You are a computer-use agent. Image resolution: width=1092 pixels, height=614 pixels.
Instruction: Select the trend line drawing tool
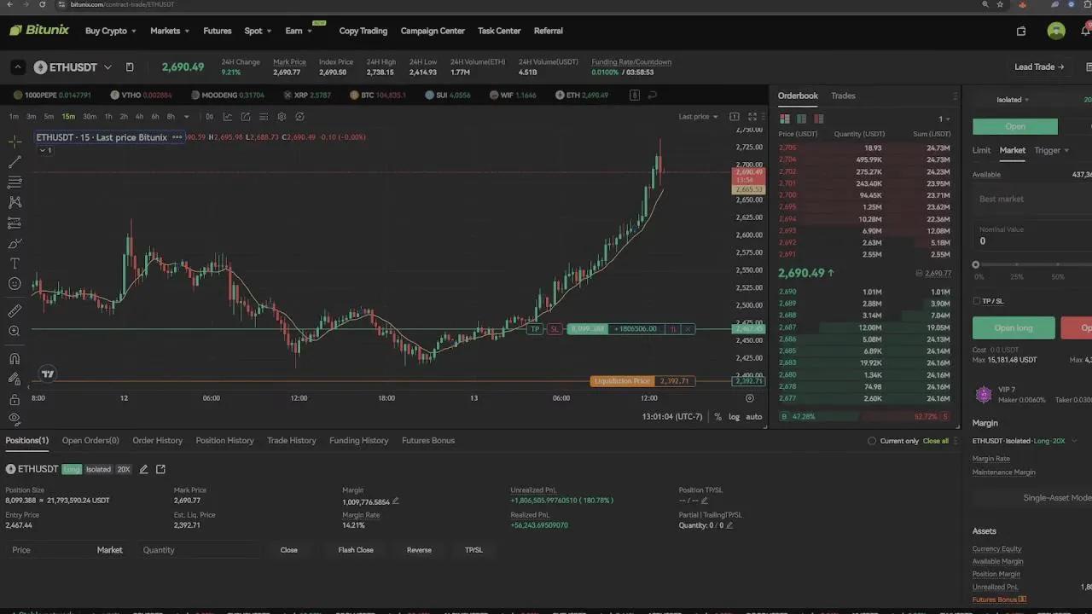tap(15, 162)
